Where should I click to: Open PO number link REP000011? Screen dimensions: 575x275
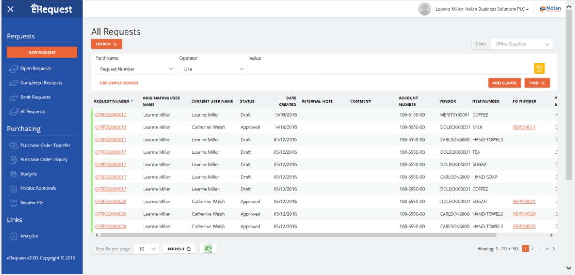click(524, 127)
